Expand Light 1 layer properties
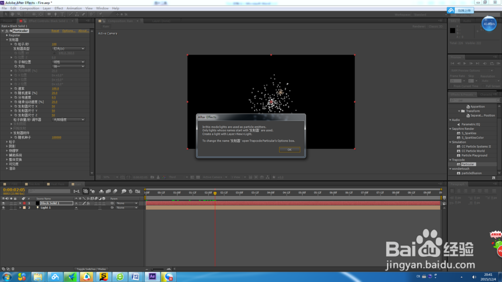The width and height of the screenshot is (502, 282). pyautogui.click(x=20, y=207)
